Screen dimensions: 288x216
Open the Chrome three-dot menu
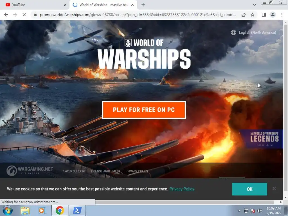click(x=282, y=15)
